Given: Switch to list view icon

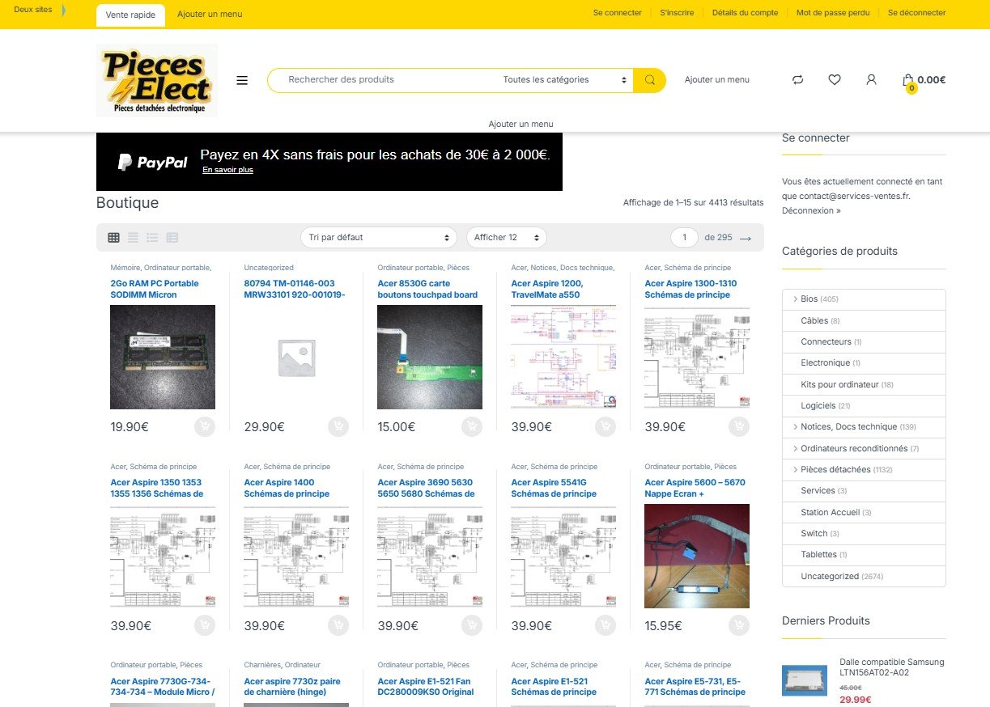Looking at the screenshot, I should pyautogui.click(x=152, y=237).
